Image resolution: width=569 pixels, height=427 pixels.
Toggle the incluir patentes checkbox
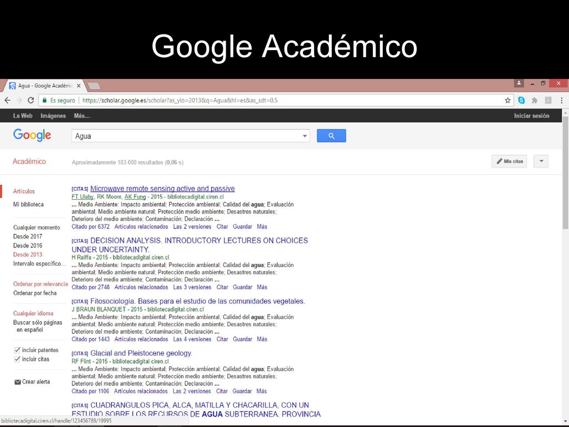pos(17,350)
